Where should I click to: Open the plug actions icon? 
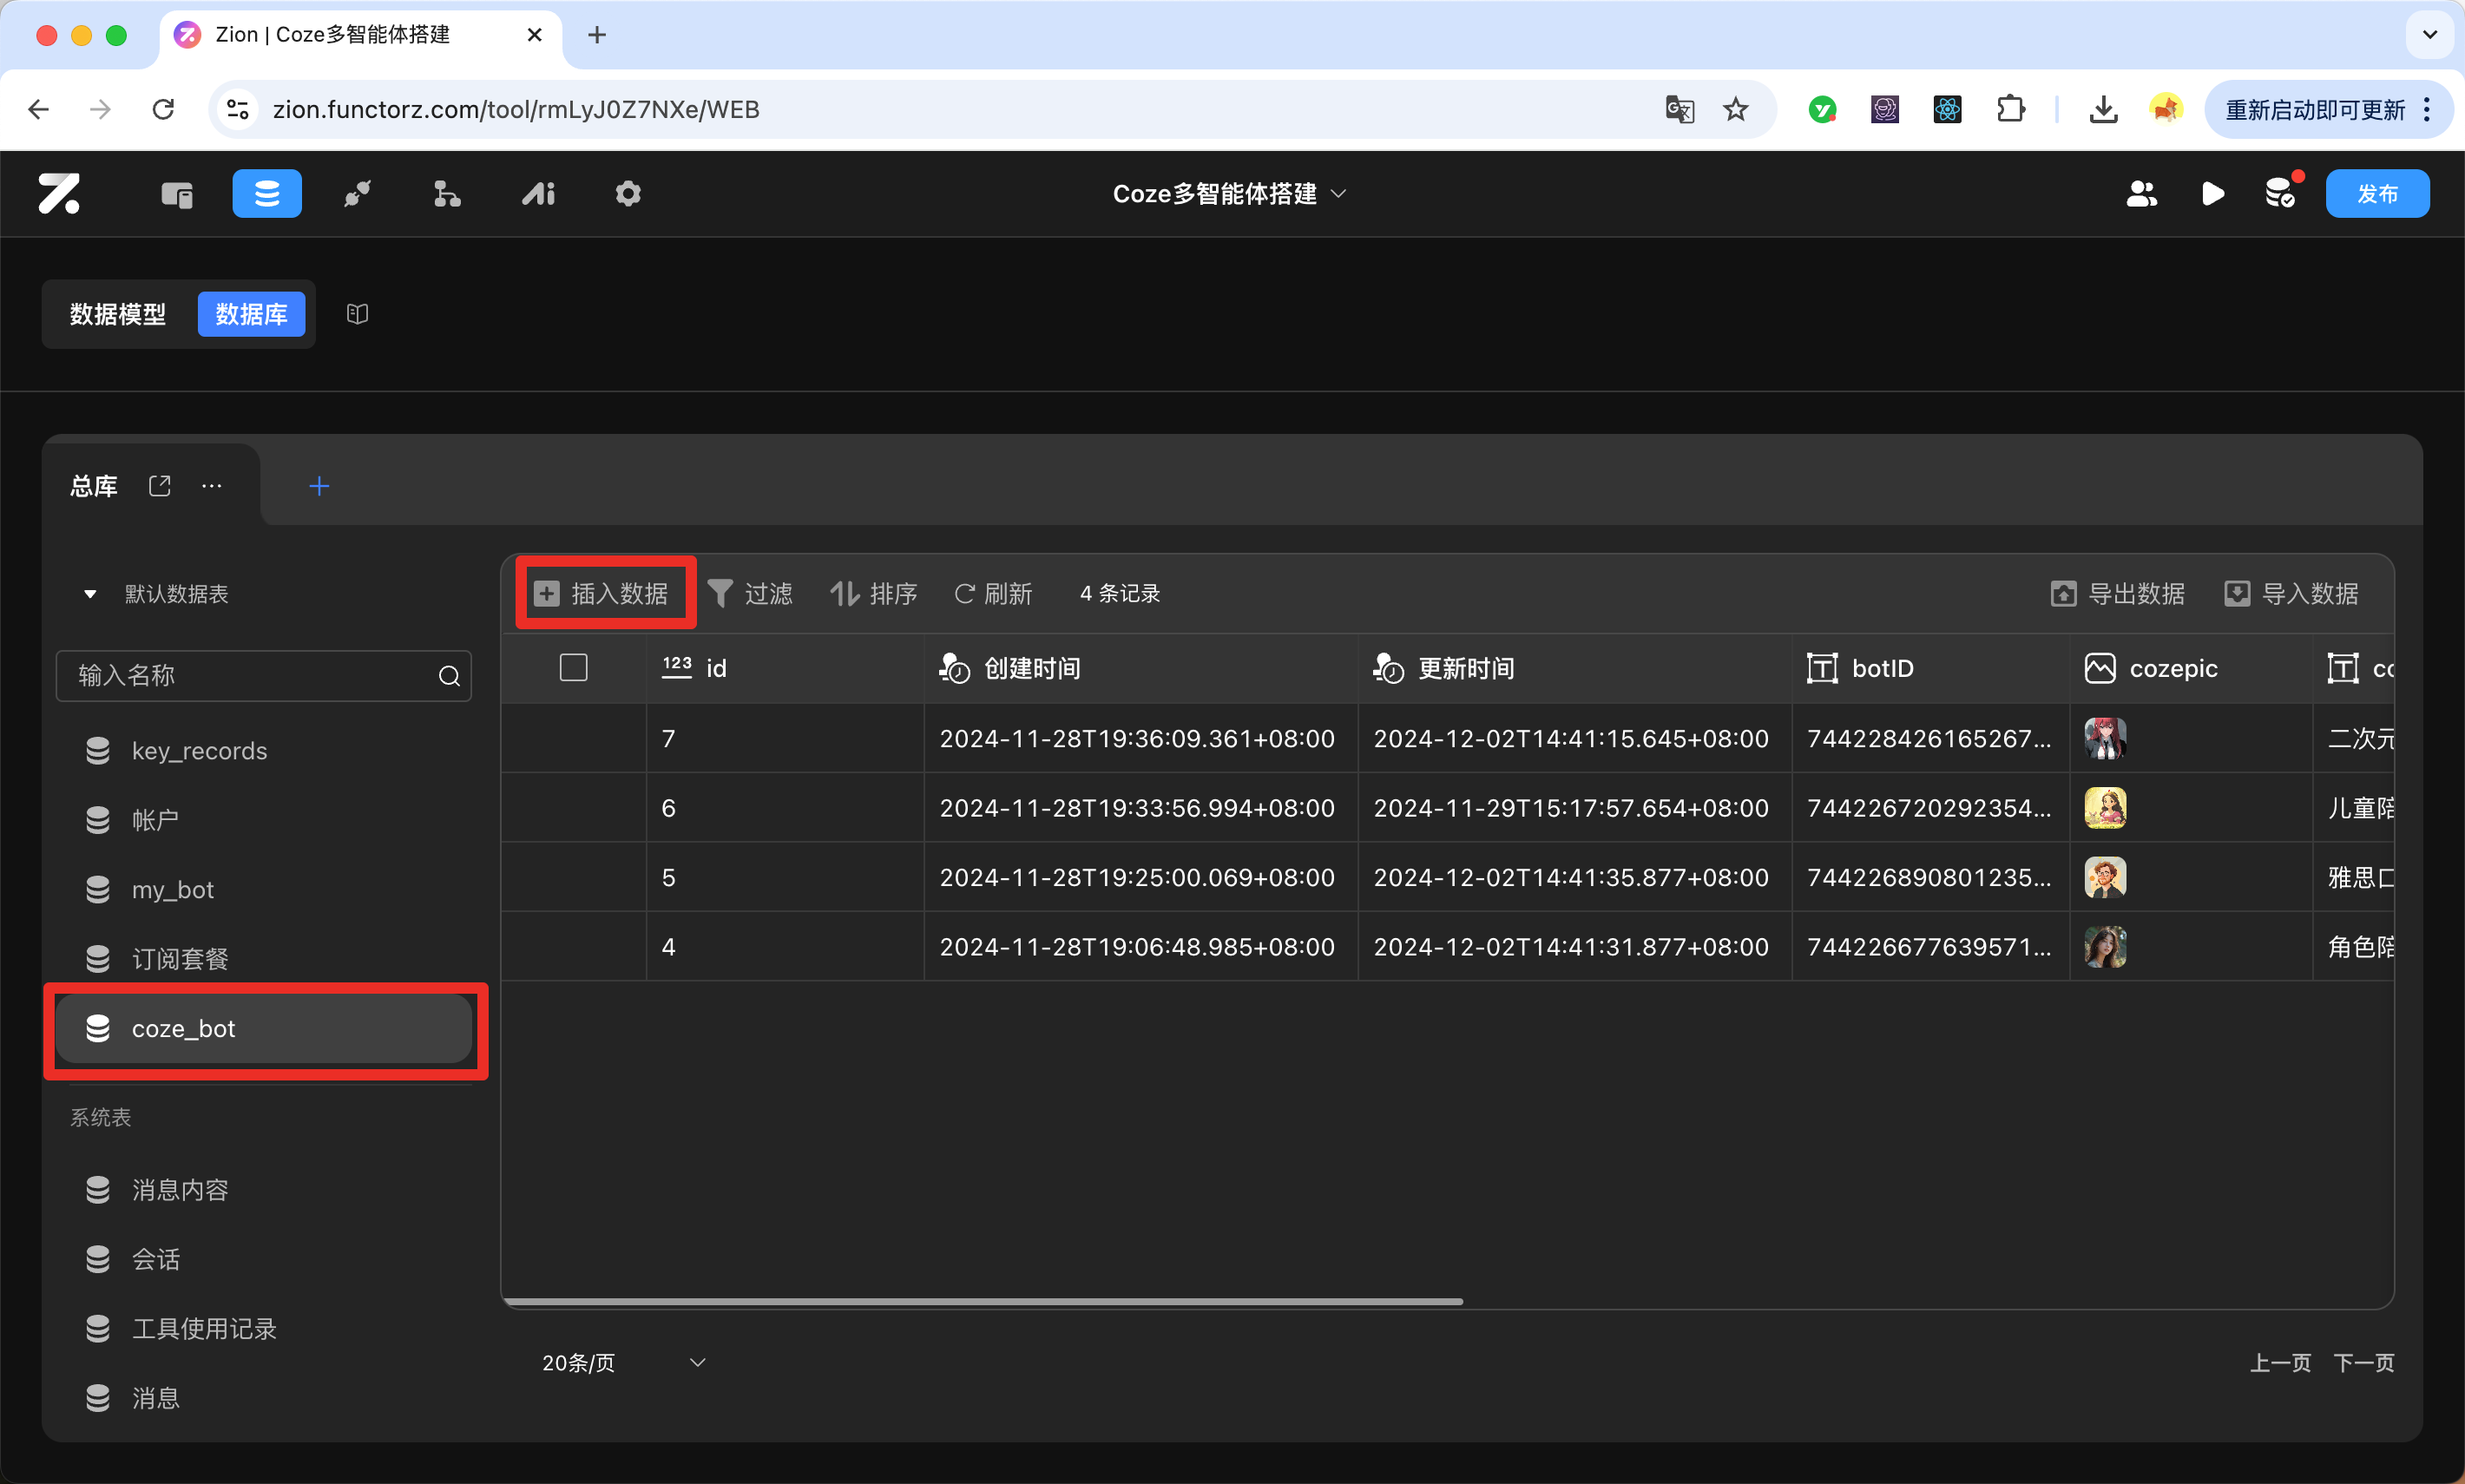click(357, 194)
